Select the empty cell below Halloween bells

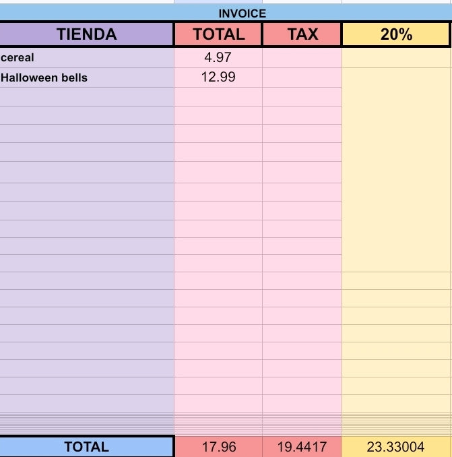coord(87,97)
